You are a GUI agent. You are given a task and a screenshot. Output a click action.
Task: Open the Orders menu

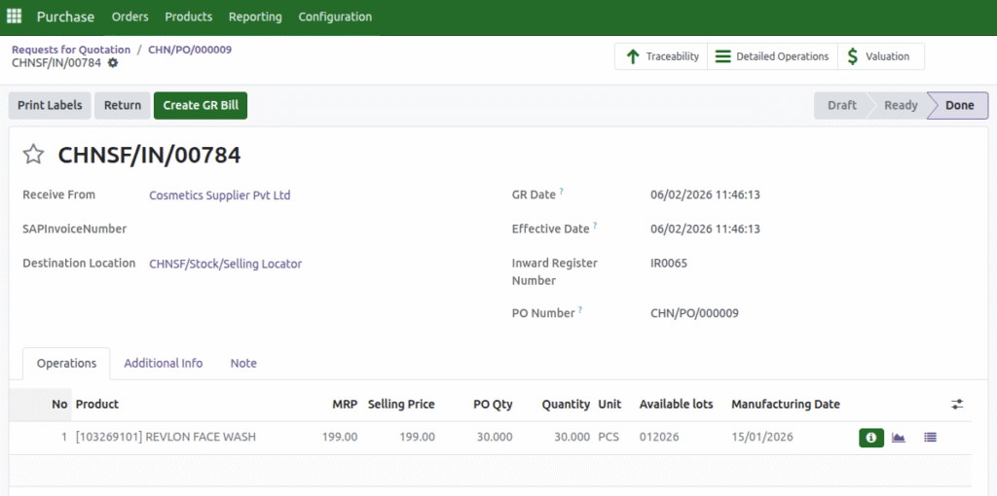[129, 17]
